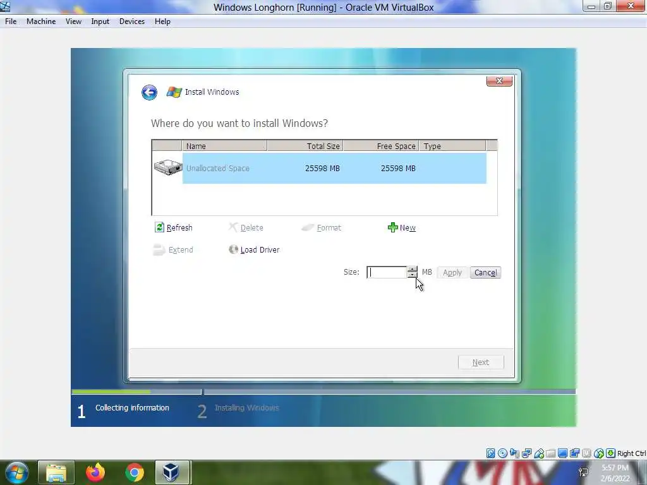This screenshot has width=647, height=485.
Task: Click the greyed-out Format eraser icon
Action: tap(308, 227)
